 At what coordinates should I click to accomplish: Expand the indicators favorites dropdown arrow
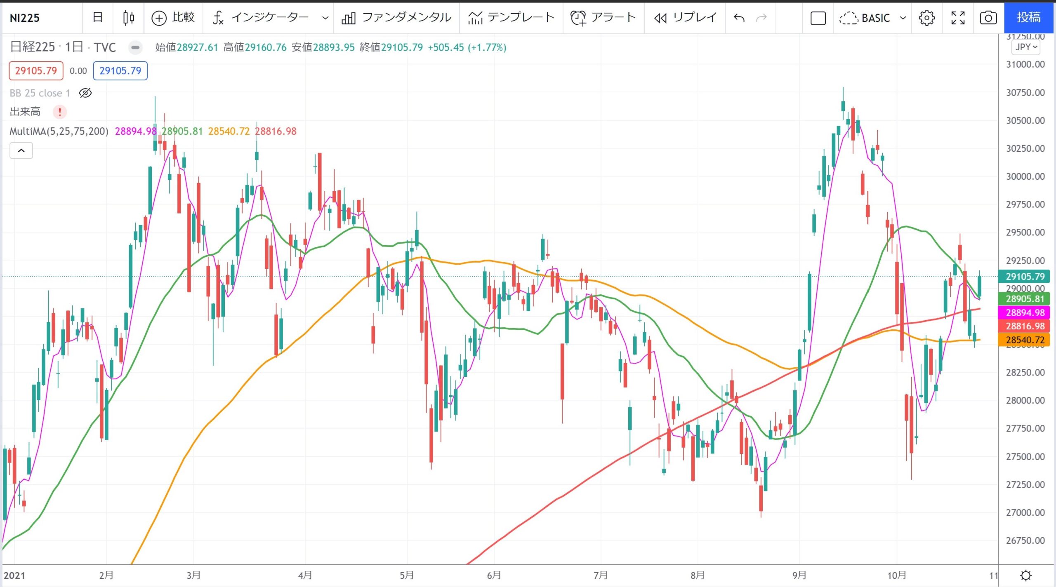(x=325, y=18)
